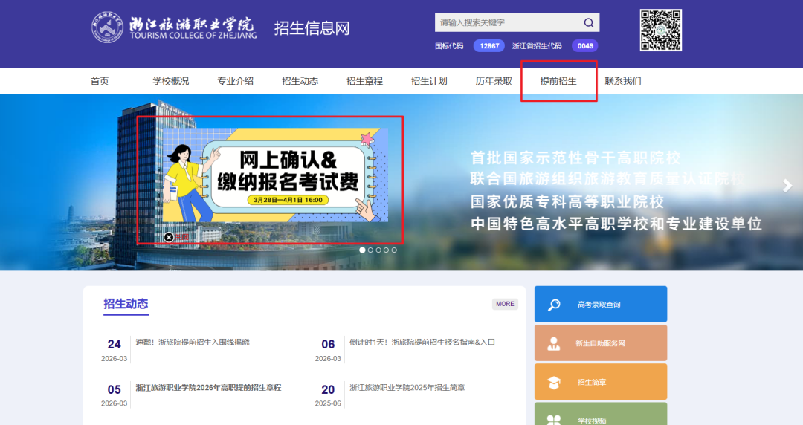Click the search keyword input field
Viewport: 803px width, 425px height.
506,22
